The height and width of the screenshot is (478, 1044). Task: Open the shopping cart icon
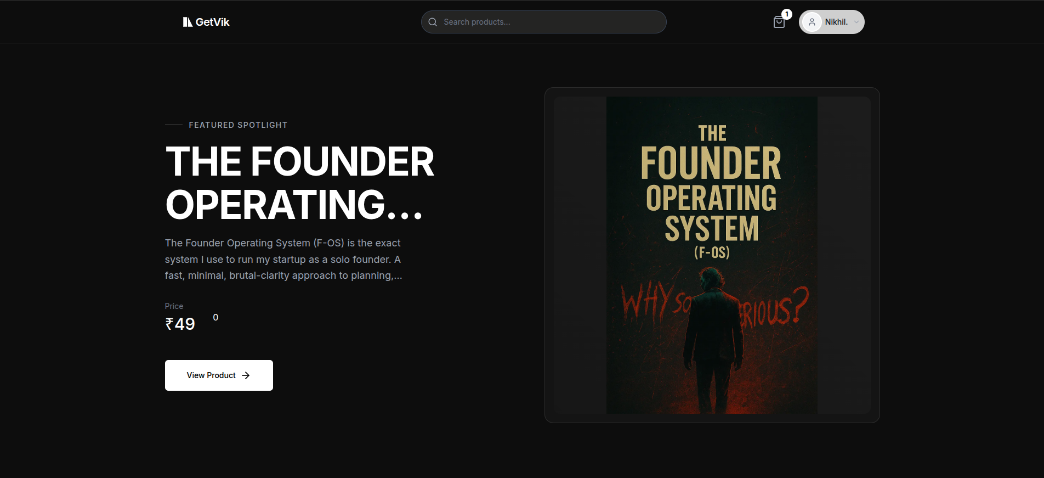tap(779, 22)
